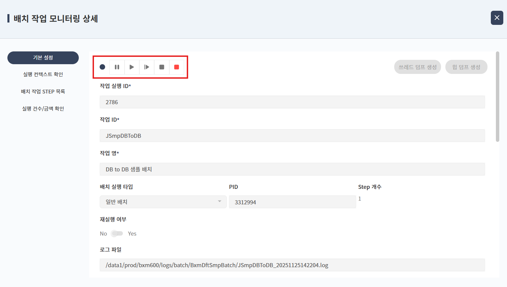Pause the batch job execution
507x287 pixels.
click(x=117, y=67)
